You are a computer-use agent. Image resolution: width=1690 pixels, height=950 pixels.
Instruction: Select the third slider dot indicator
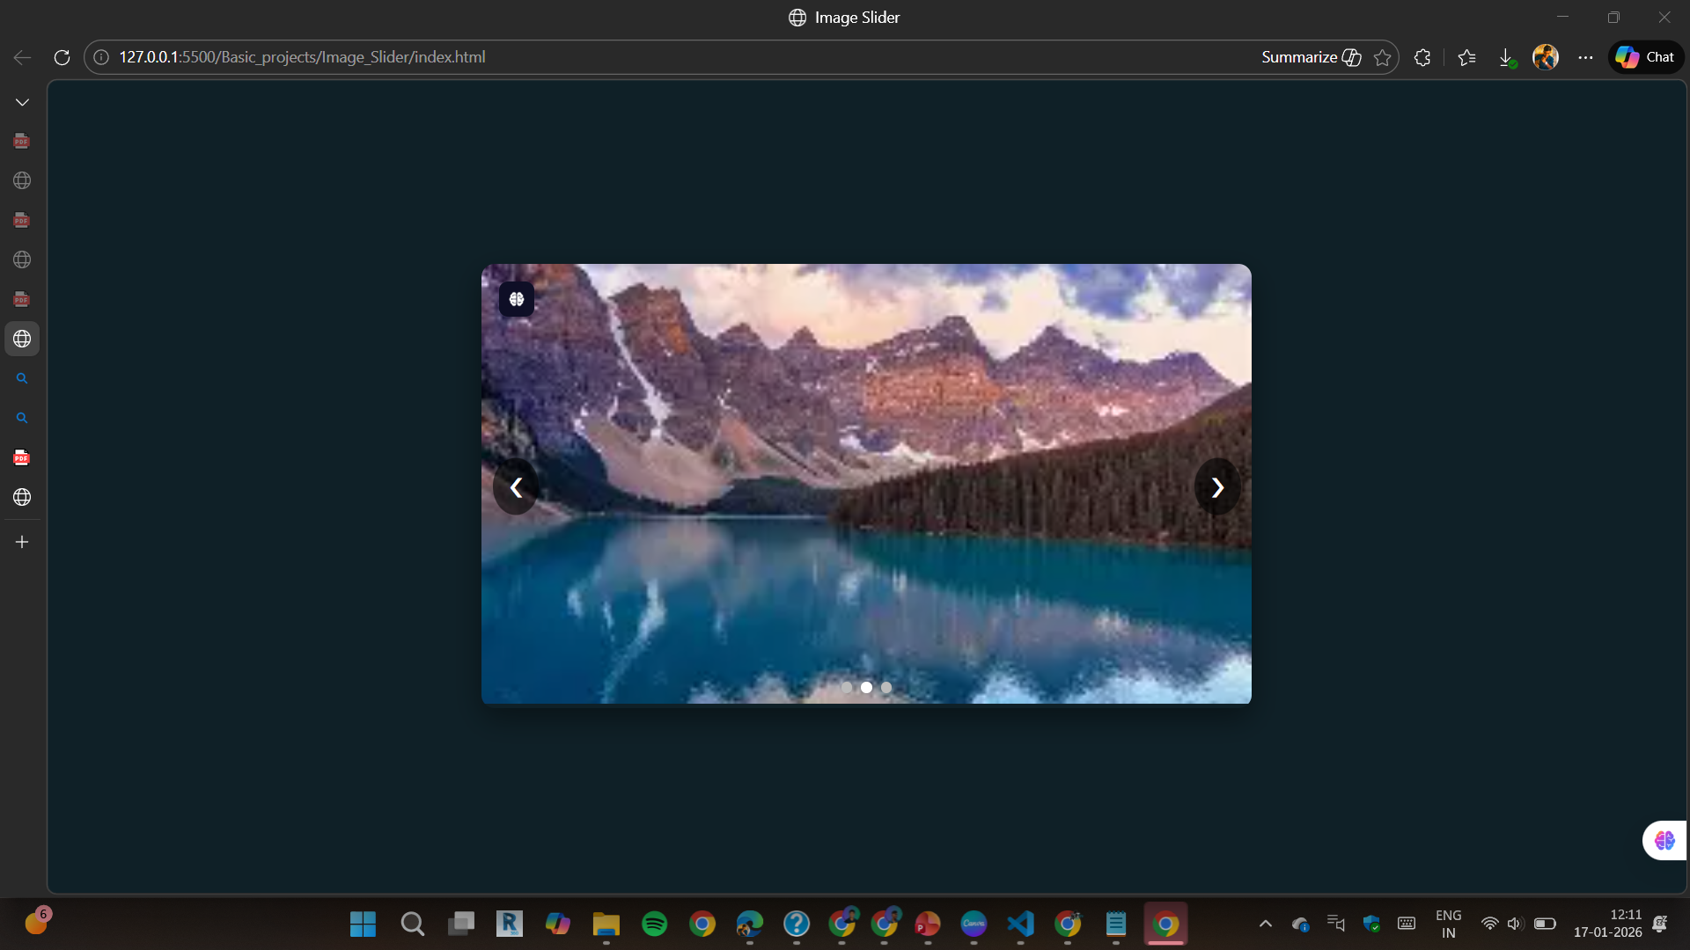click(886, 687)
